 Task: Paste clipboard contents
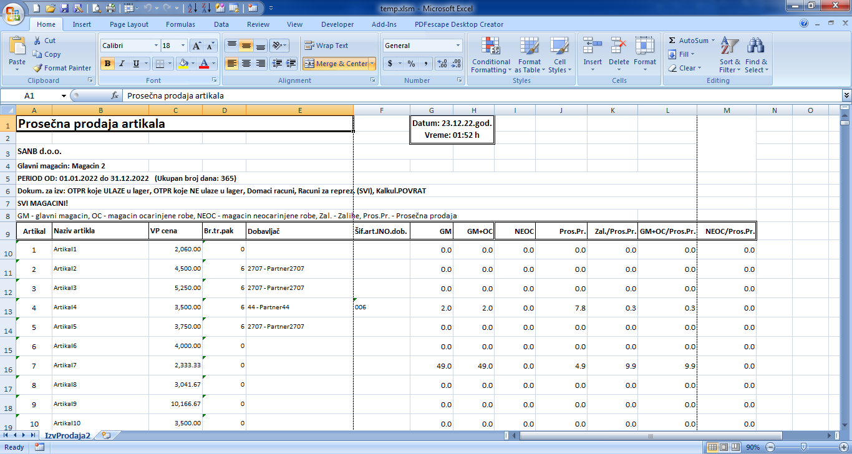pyautogui.click(x=17, y=53)
